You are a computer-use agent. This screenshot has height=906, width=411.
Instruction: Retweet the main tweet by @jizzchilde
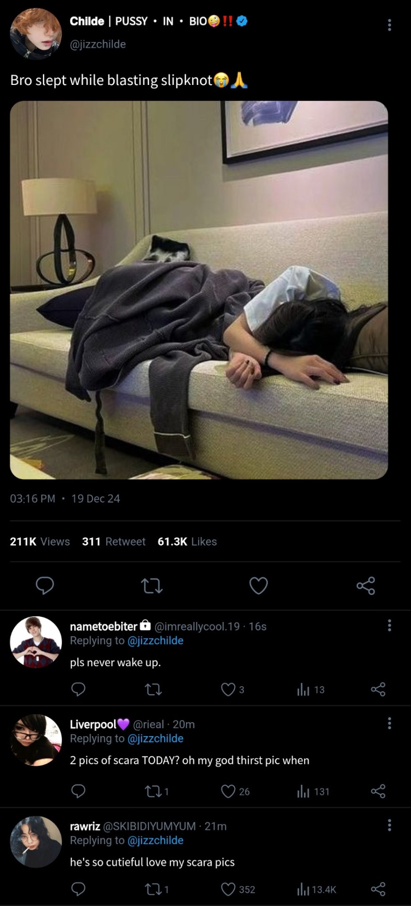coord(152,586)
